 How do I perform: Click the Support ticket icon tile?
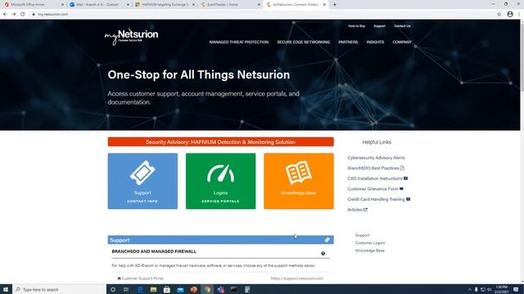click(142, 181)
